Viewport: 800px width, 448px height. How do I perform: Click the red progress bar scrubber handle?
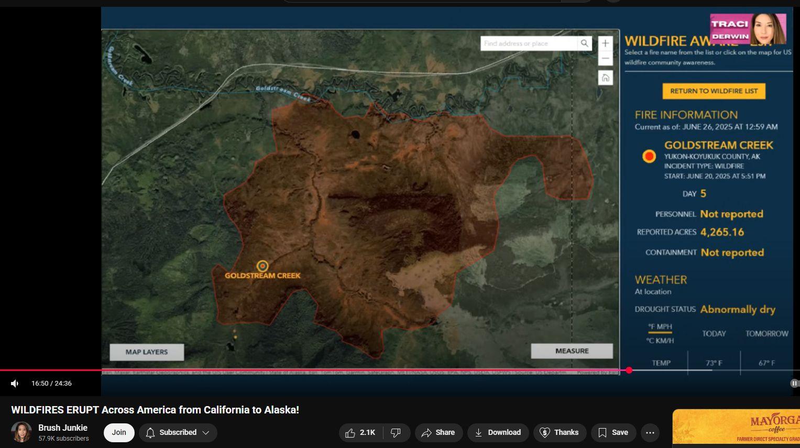pyautogui.click(x=629, y=370)
